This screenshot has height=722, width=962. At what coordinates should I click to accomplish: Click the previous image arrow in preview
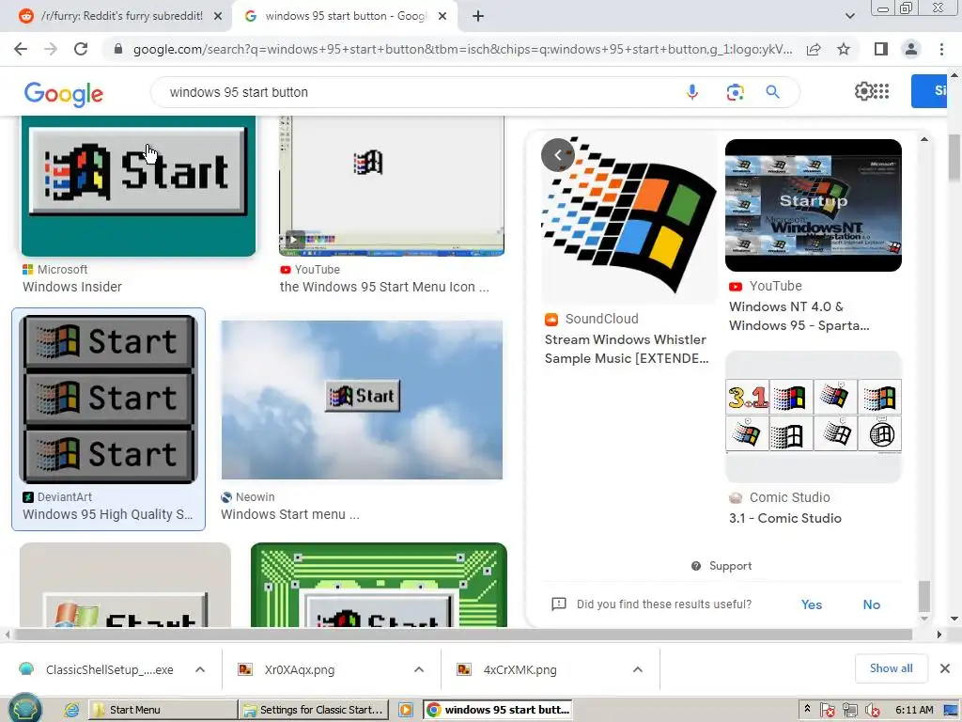point(558,155)
